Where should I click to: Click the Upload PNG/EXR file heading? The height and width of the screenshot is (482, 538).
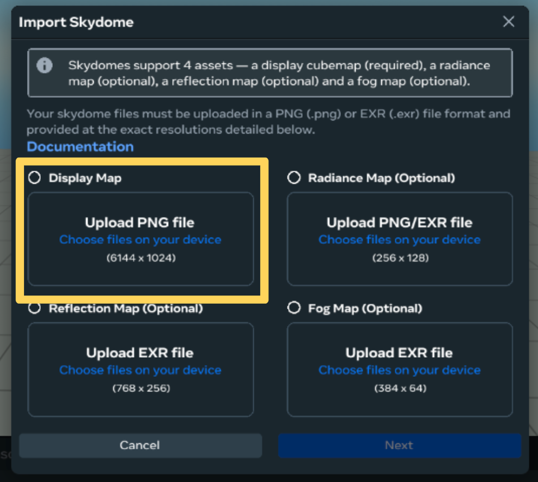click(399, 222)
